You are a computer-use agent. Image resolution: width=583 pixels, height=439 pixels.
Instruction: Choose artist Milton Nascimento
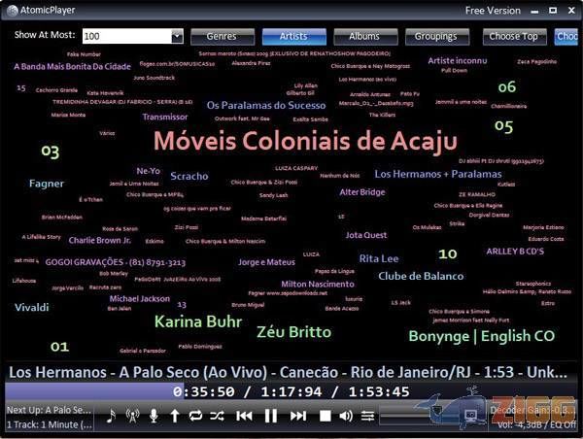coord(318,284)
